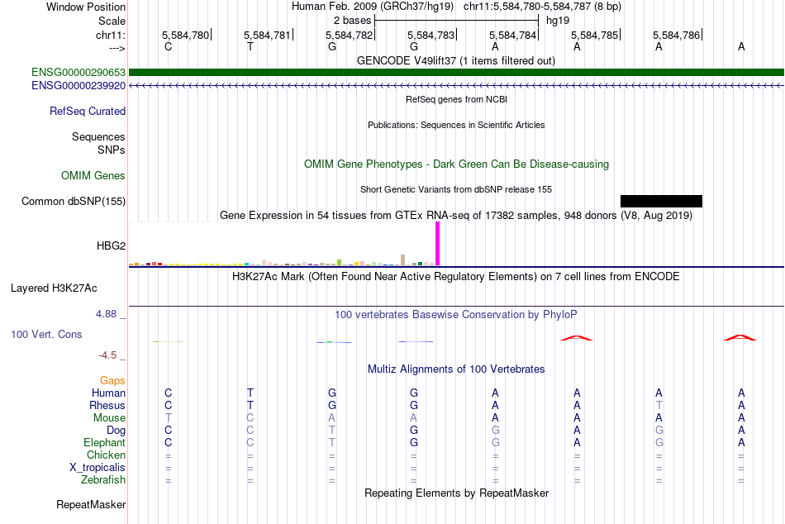Click the HBG2 GTEx expression label

pyautogui.click(x=112, y=246)
